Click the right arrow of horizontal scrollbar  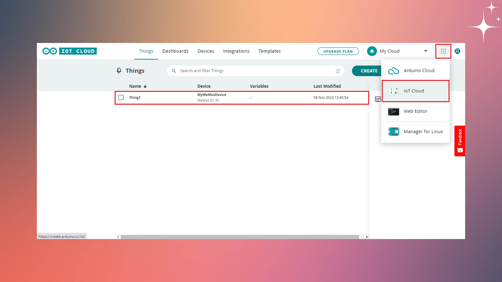(x=367, y=237)
